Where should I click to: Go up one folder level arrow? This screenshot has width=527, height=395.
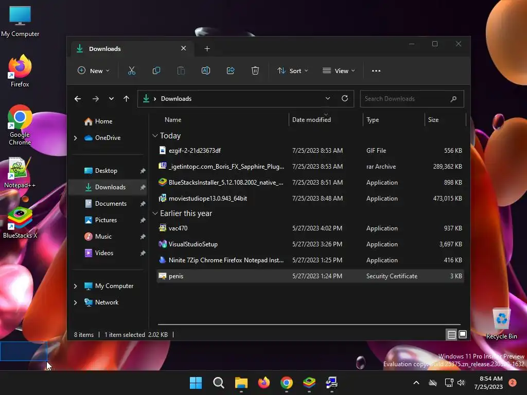[127, 99]
